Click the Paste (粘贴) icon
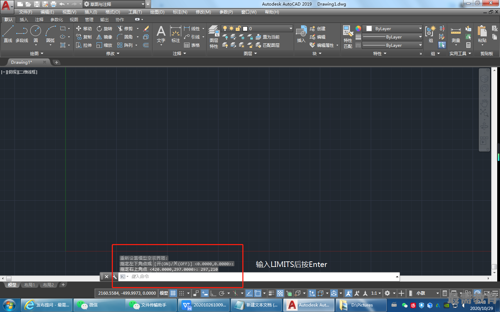Screen dimensions: 500x312 (x=482, y=34)
